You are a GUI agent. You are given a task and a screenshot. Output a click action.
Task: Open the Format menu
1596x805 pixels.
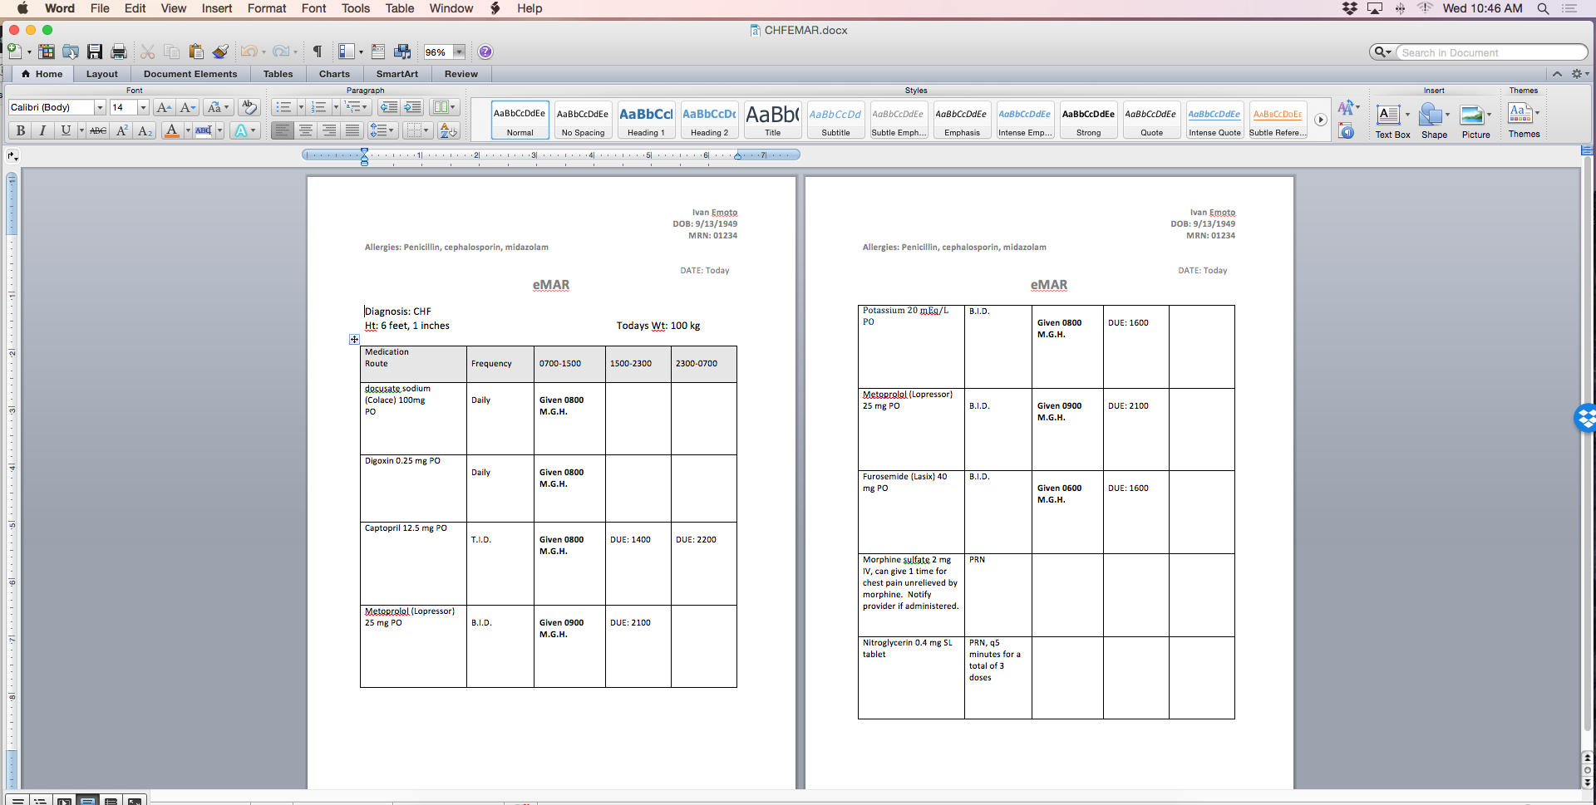click(x=266, y=8)
